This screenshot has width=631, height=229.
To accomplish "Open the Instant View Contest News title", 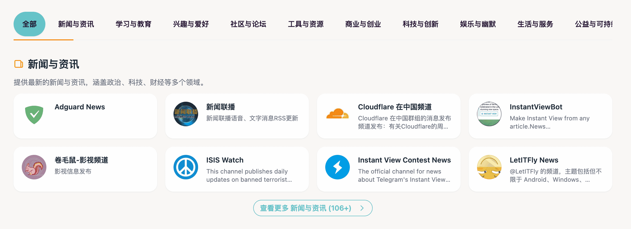I will click(404, 160).
